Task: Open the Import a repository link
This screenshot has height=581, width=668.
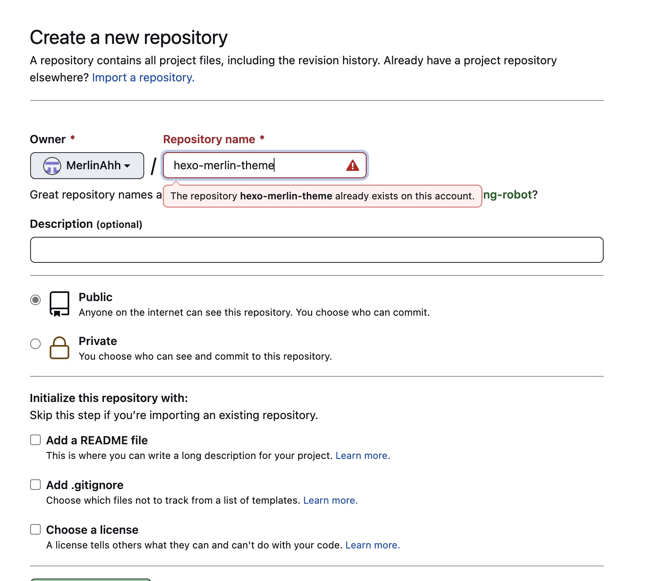Action: coord(143,77)
